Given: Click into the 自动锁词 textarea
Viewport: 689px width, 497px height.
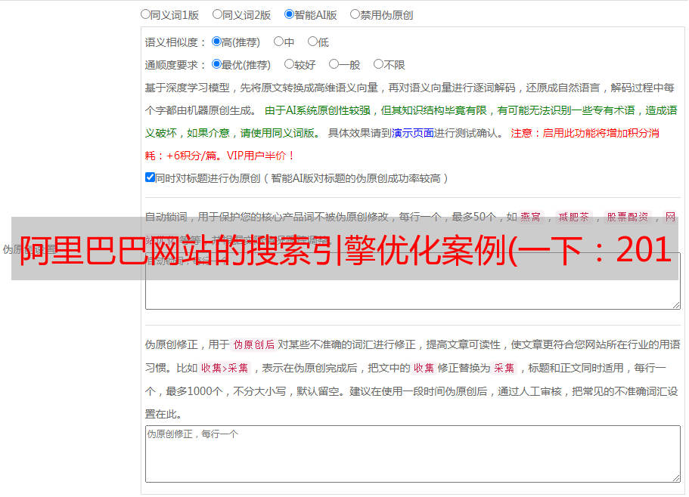Looking at the screenshot, I should pyautogui.click(x=413, y=281).
